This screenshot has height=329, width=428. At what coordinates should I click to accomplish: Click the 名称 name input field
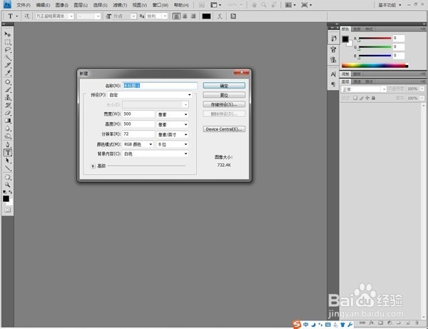(160, 86)
